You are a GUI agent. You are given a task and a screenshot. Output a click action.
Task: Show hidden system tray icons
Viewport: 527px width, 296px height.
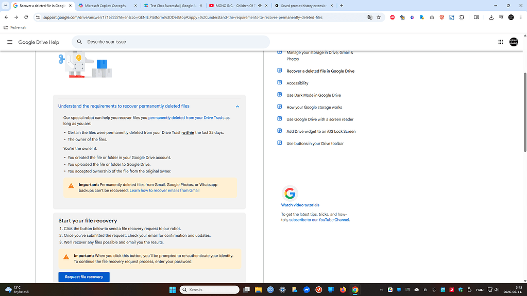coord(381,290)
